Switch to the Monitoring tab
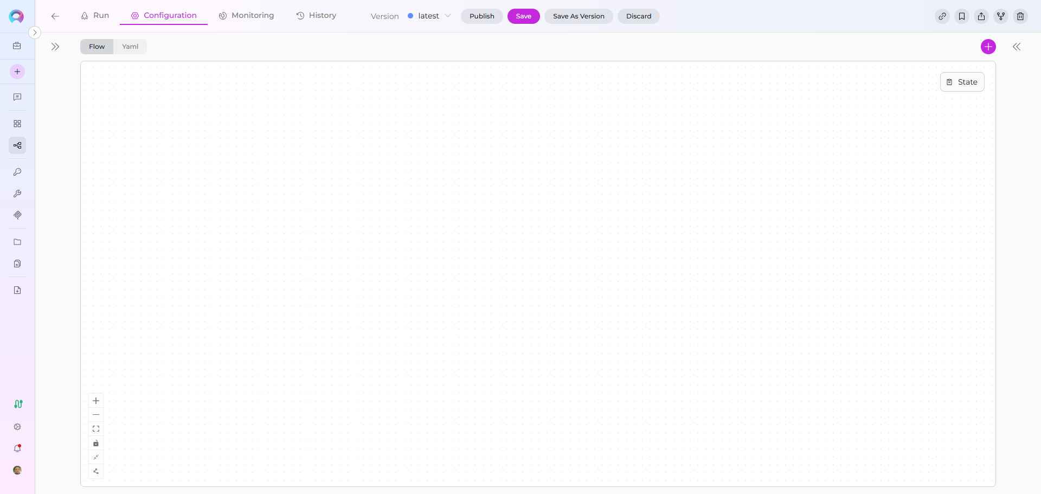Image resolution: width=1041 pixels, height=494 pixels. (x=247, y=16)
